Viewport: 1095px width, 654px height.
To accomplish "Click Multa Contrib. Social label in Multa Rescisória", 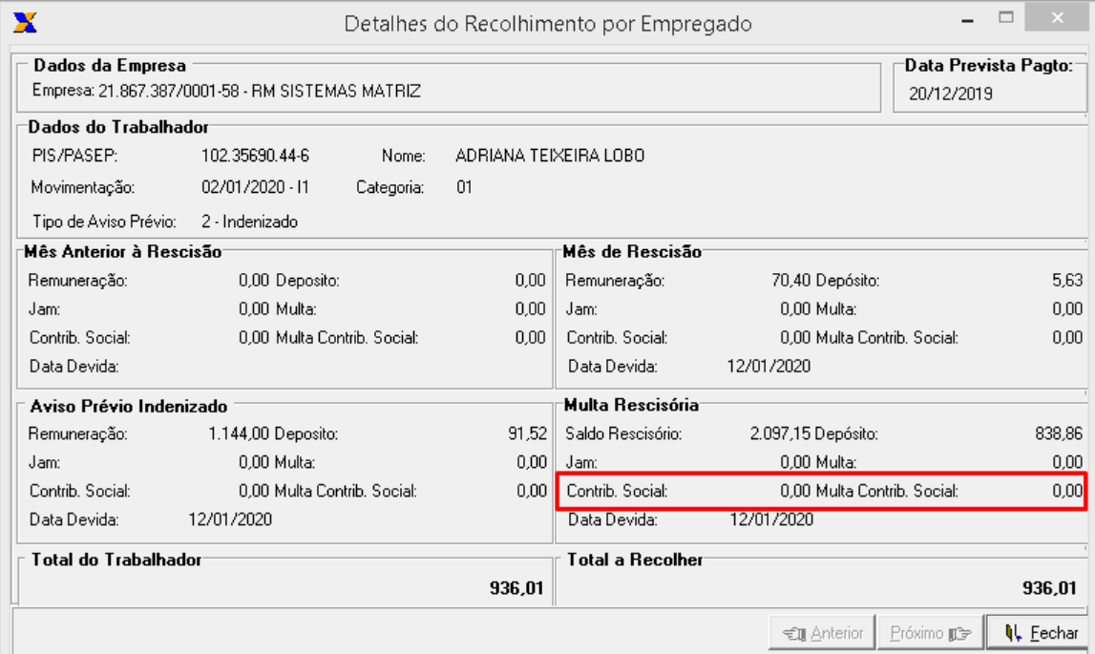I will click(x=887, y=491).
